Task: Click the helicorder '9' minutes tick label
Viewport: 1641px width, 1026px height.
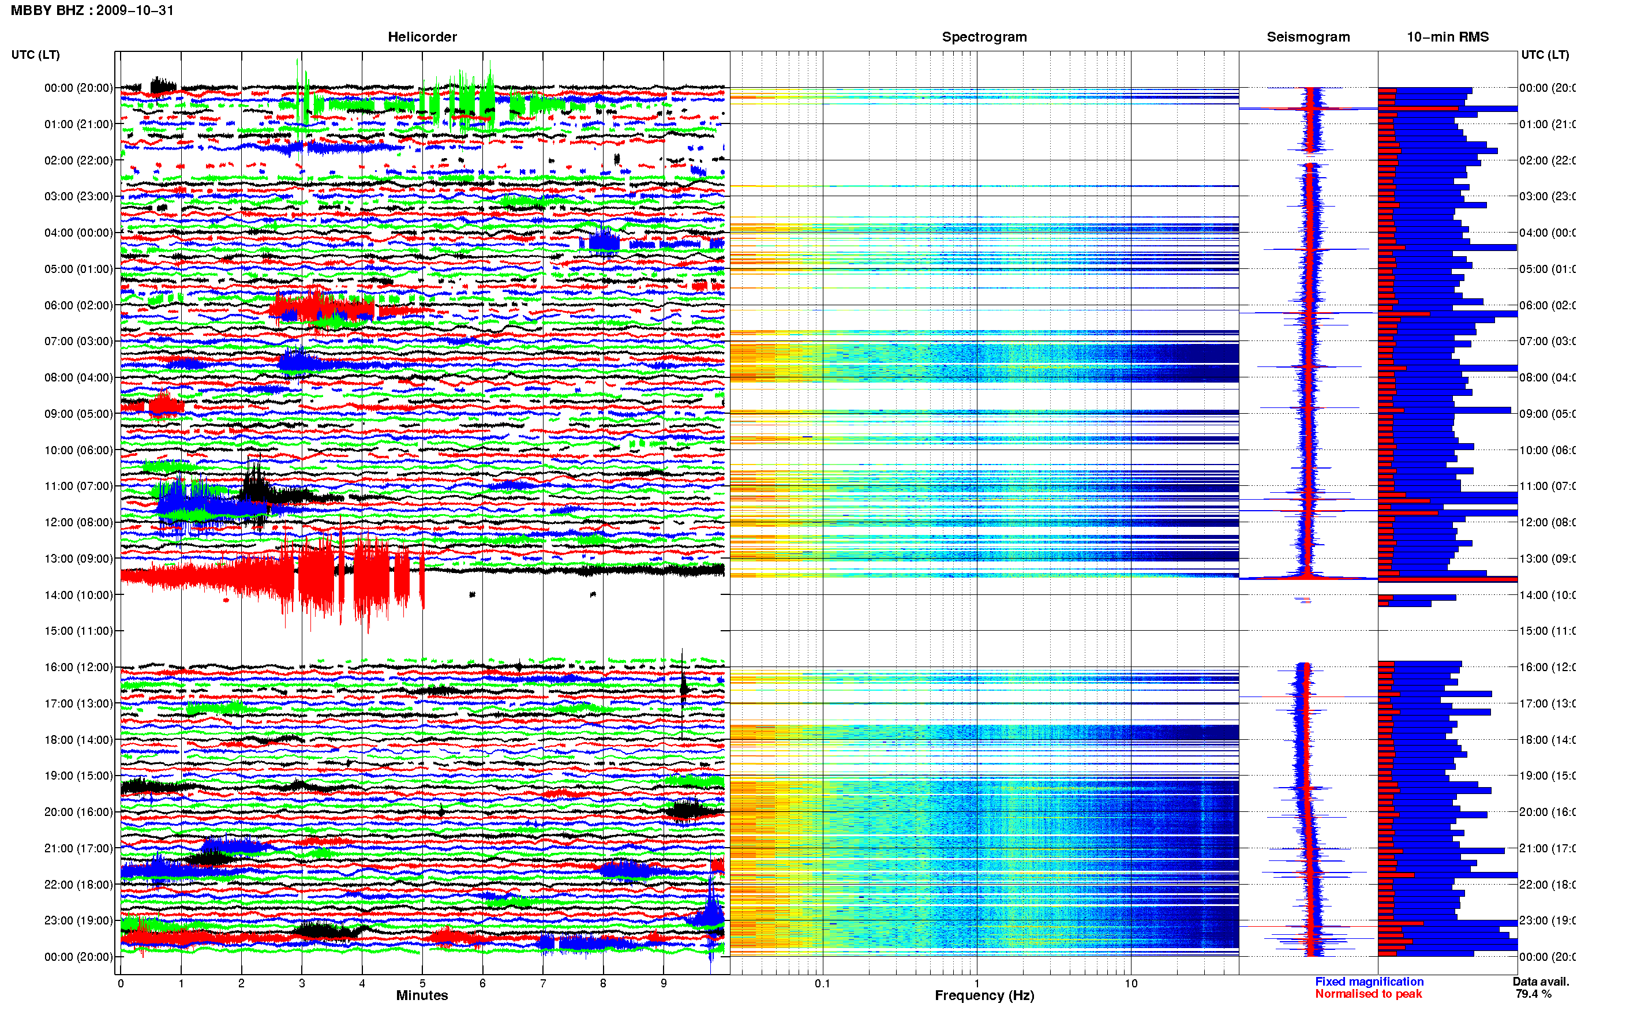Action: 664,983
